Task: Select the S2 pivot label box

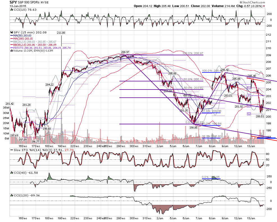Action: pyautogui.click(x=249, y=114)
